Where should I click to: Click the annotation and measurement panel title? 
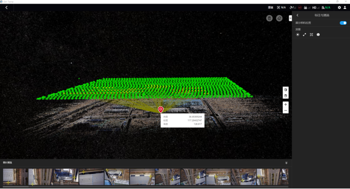(322, 15)
